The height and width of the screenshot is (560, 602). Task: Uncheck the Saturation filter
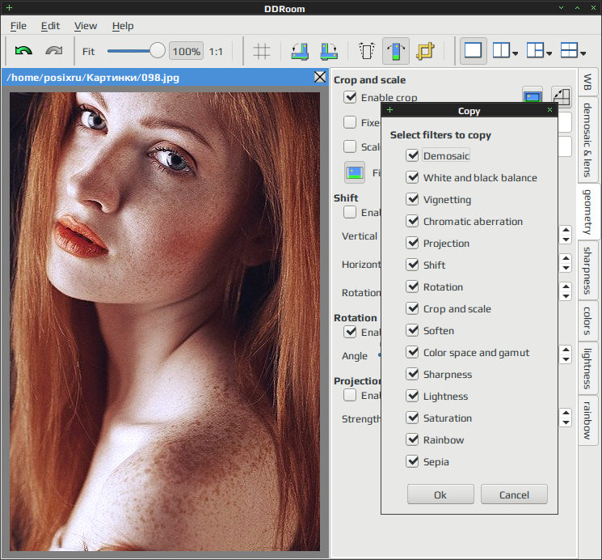(412, 418)
